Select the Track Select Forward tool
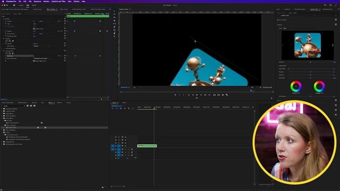The height and width of the screenshot is (191, 340). [x=115, y=14]
